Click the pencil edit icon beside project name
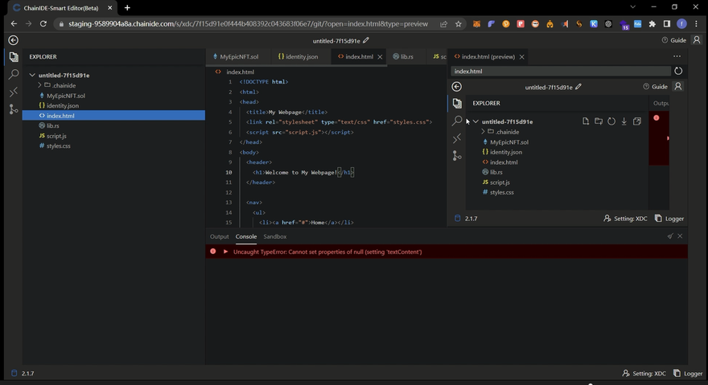This screenshot has width=708, height=385. 366,40
